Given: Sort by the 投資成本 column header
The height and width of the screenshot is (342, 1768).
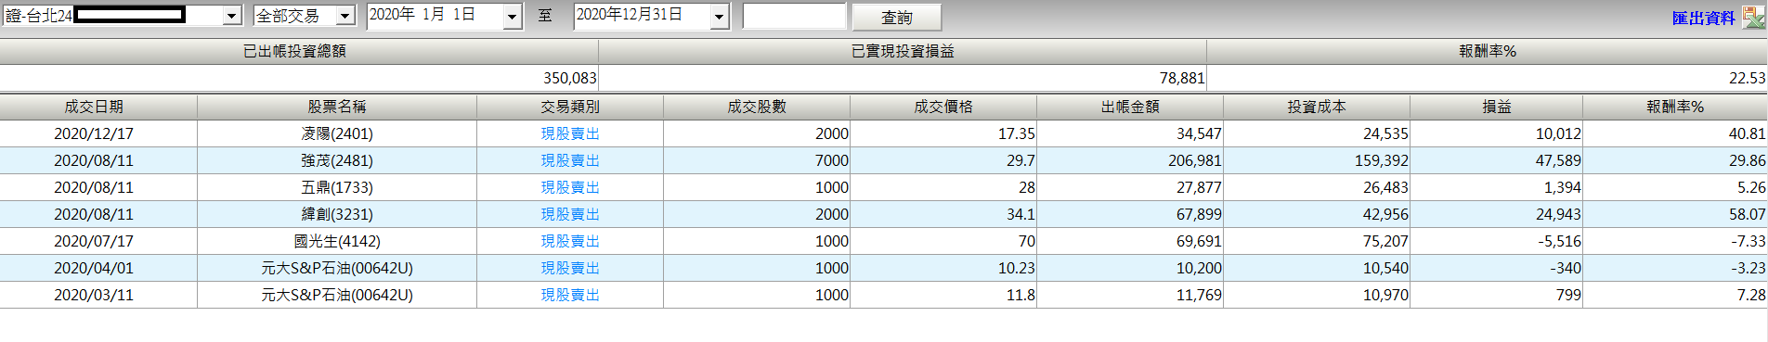Looking at the screenshot, I should [x=1317, y=107].
